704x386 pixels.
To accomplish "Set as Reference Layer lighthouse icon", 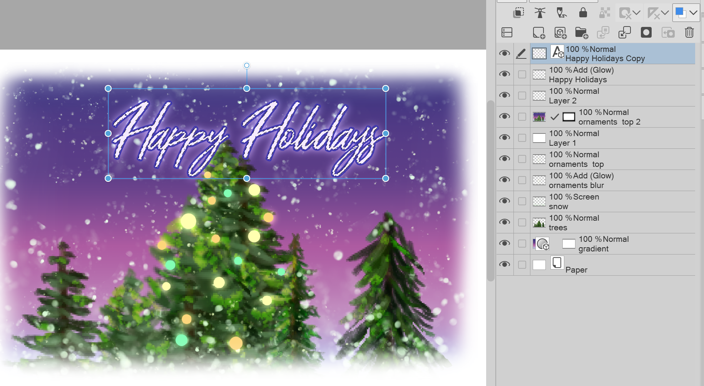I will [540, 13].
